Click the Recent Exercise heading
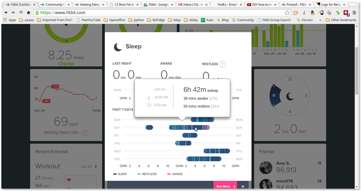 [52, 152]
